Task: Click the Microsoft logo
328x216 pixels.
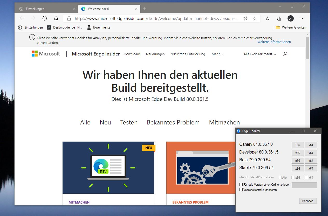Action: [46, 54]
